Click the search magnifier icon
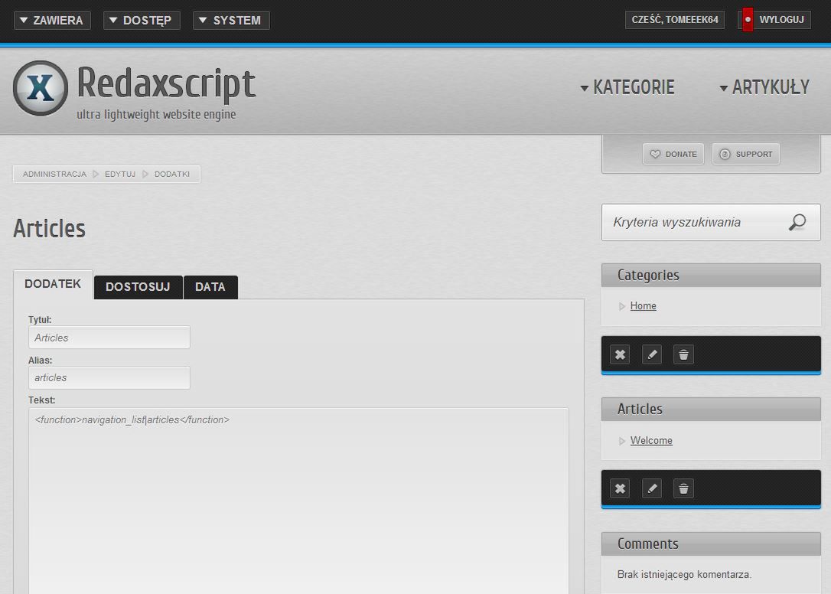831x594 pixels. 797,222
